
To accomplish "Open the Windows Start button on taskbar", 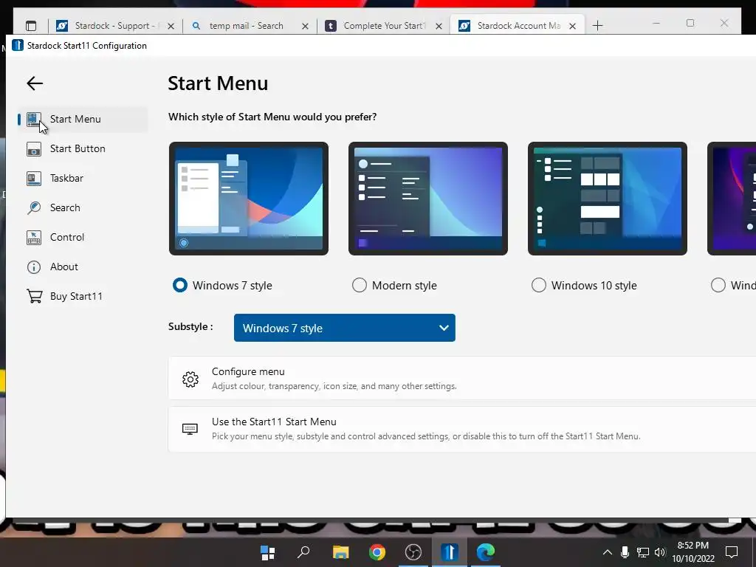I will 267,552.
